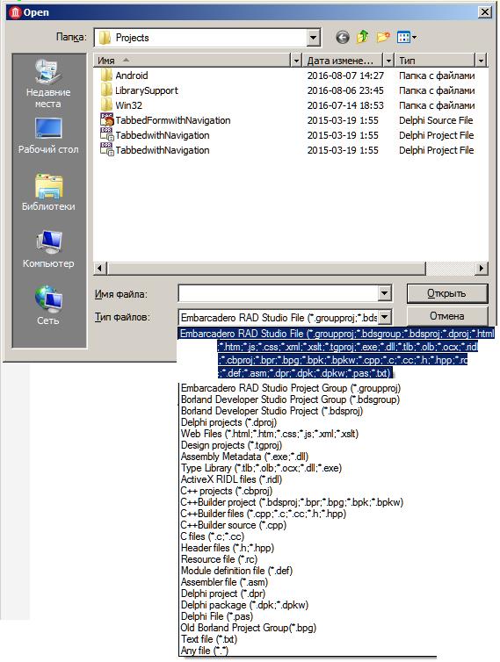The height and width of the screenshot is (662, 500).
Task: Open the Имя column filter arrow
Action: click(x=296, y=61)
